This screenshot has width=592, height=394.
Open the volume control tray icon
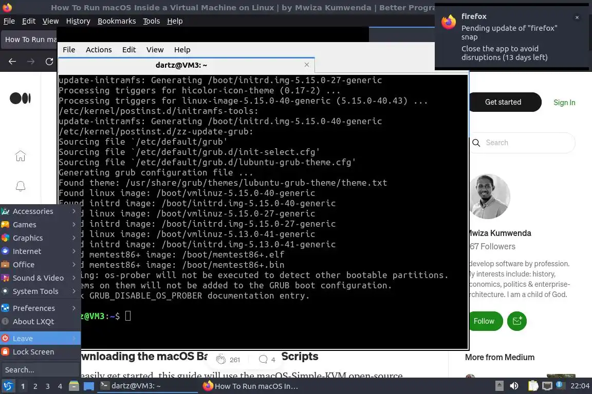pyautogui.click(x=514, y=386)
